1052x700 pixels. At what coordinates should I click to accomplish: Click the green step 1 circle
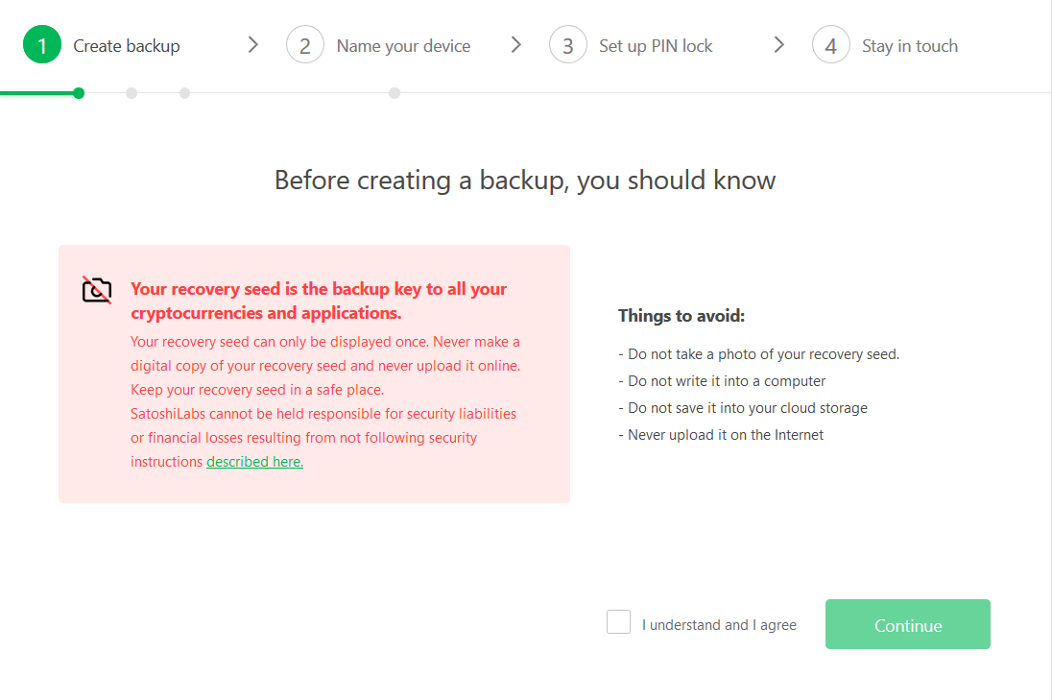(x=41, y=44)
